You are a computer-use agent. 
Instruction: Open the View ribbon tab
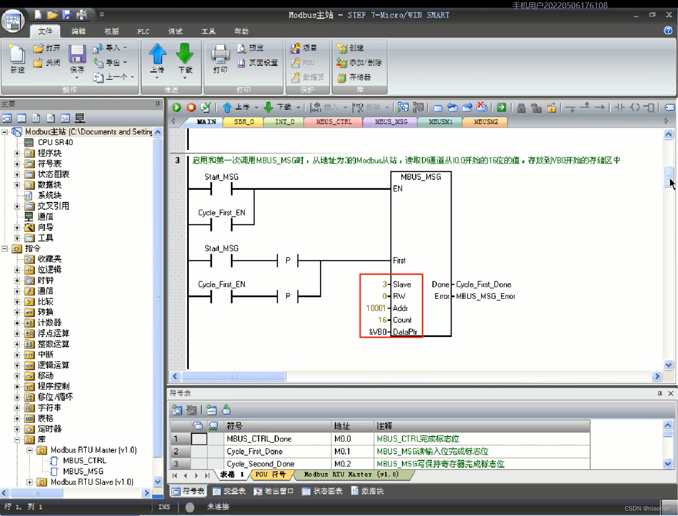click(x=112, y=31)
